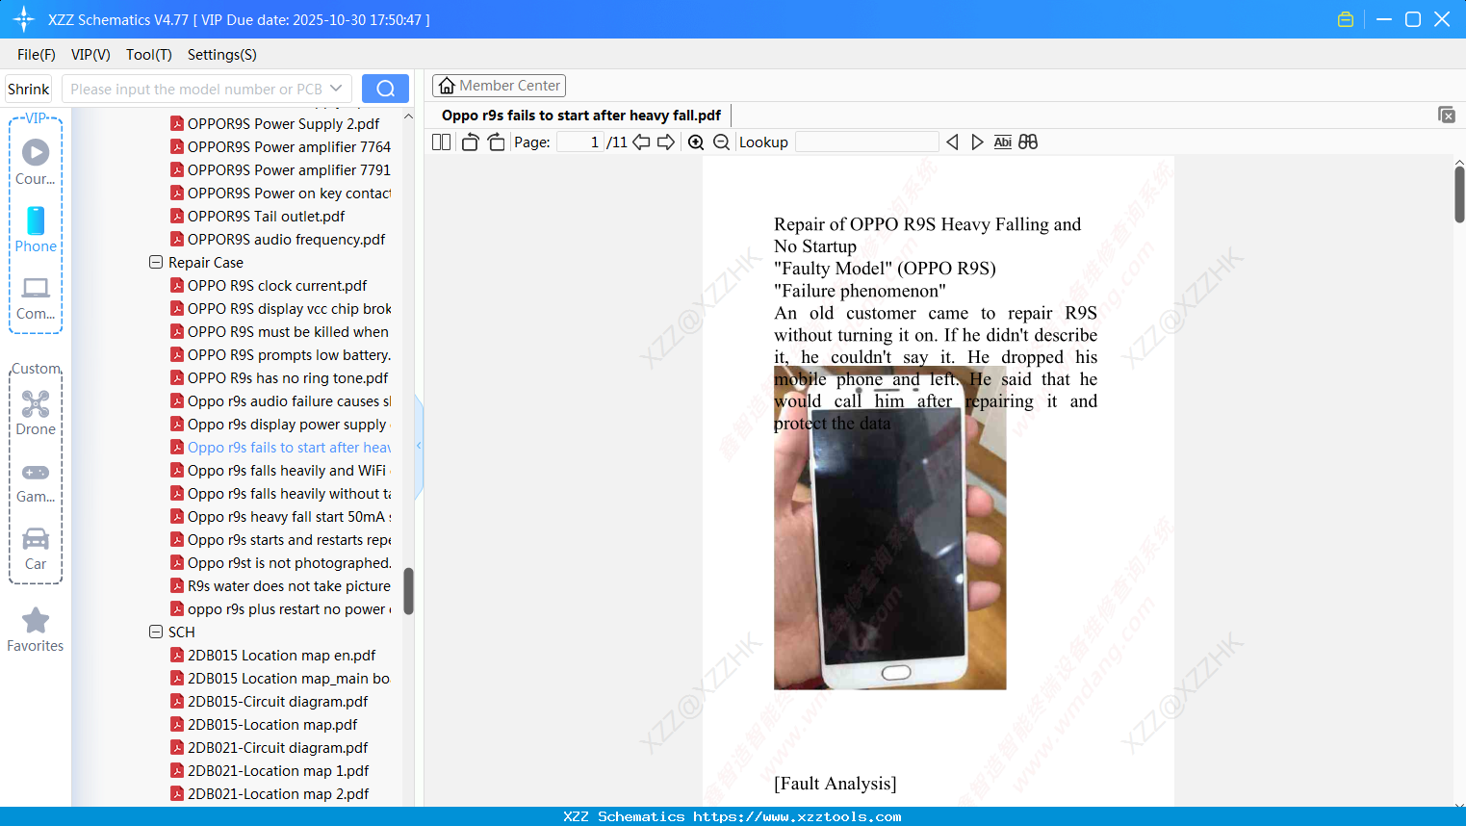Zoom out of the PDF document

pos(721,142)
